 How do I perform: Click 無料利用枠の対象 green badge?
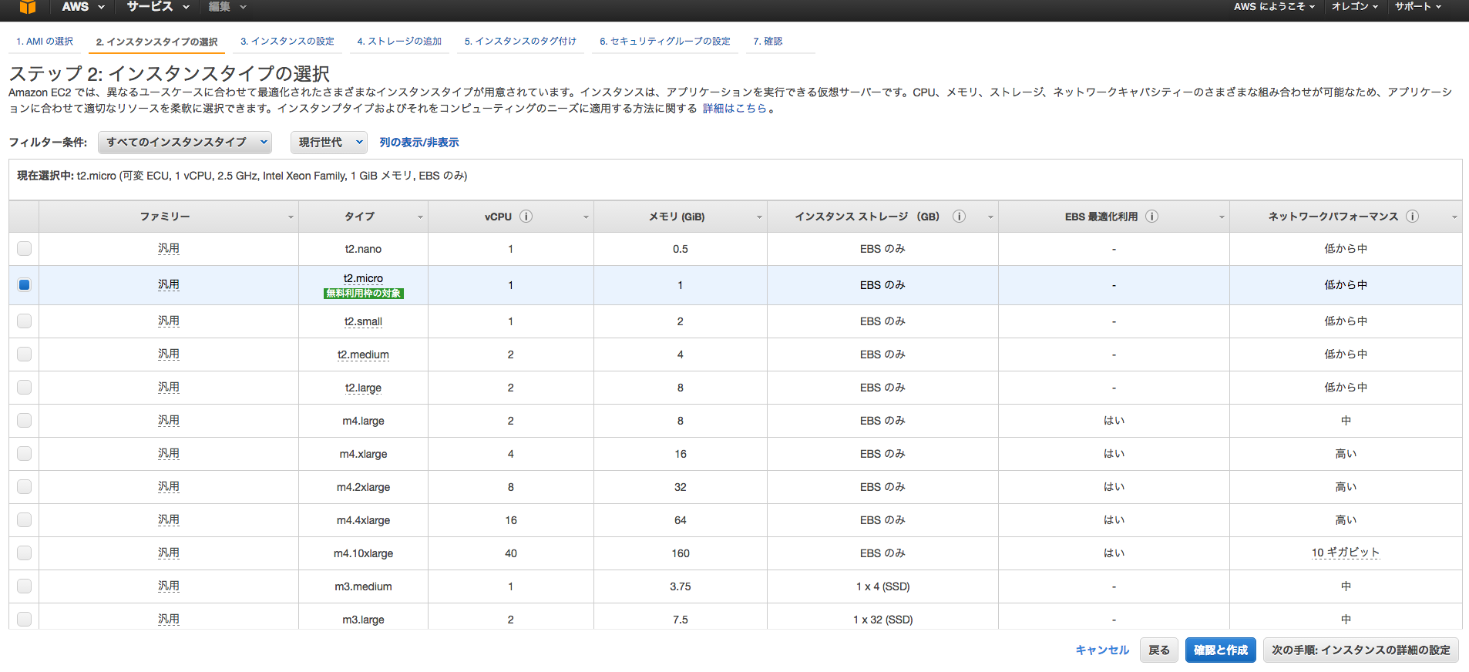point(364,294)
